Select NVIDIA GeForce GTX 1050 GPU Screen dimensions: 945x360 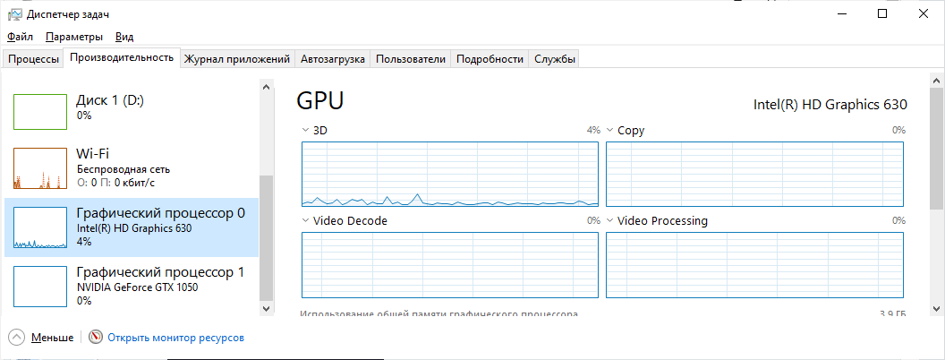(x=137, y=287)
